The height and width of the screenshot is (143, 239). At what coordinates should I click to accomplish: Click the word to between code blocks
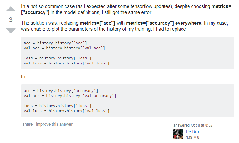pyautogui.click(x=23, y=77)
